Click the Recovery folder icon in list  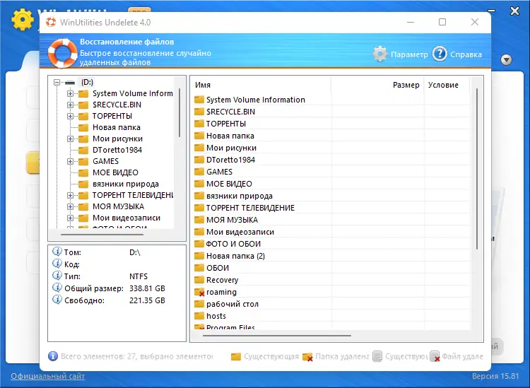coord(199,280)
